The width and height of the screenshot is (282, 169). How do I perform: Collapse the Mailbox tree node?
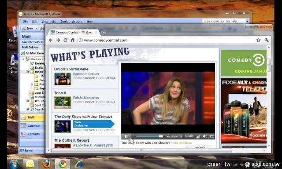tap(23, 59)
